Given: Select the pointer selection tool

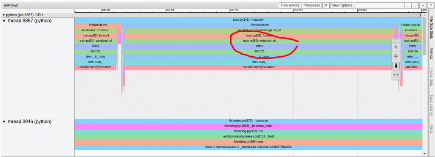Looking at the screenshot, I should coord(396,47).
